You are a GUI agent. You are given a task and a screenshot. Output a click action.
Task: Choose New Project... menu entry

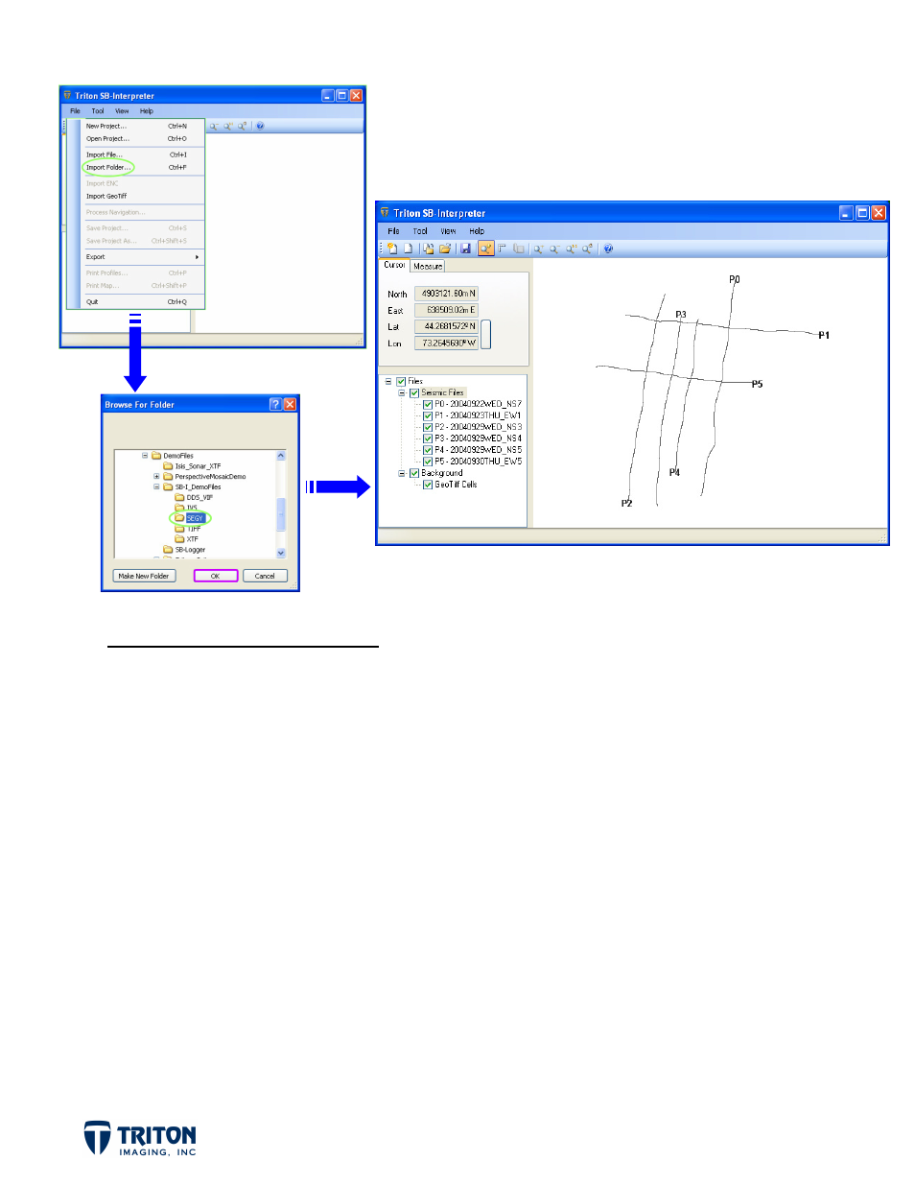point(106,126)
